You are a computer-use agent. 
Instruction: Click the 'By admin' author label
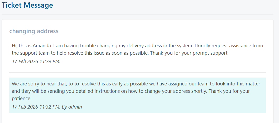[x=72, y=107]
